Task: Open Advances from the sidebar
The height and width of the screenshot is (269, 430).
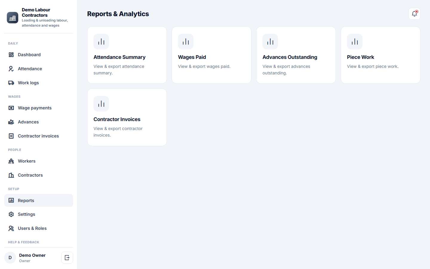Action: coord(39,122)
